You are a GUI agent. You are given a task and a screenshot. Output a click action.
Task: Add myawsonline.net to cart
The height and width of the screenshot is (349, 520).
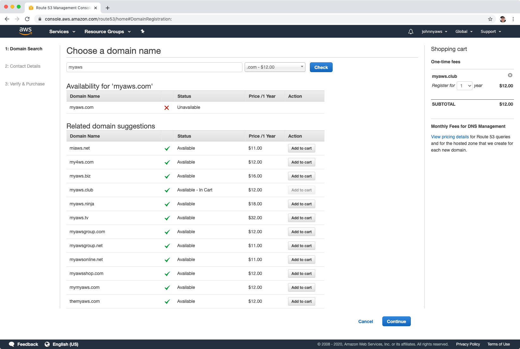point(302,260)
